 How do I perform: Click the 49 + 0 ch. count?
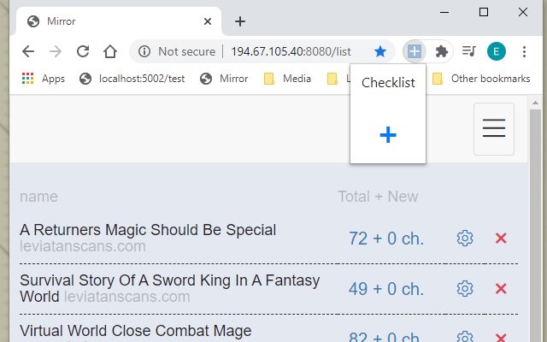point(386,289)
